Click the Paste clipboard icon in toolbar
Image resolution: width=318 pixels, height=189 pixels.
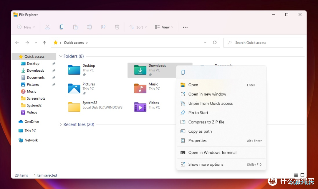(x=75, y=27)
